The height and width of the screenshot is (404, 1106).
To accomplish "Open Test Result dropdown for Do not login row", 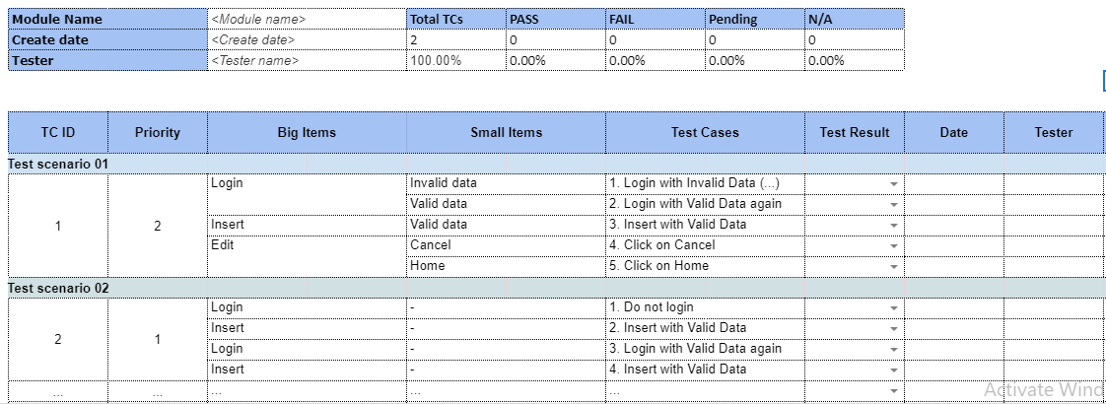I will coord(893,308).
